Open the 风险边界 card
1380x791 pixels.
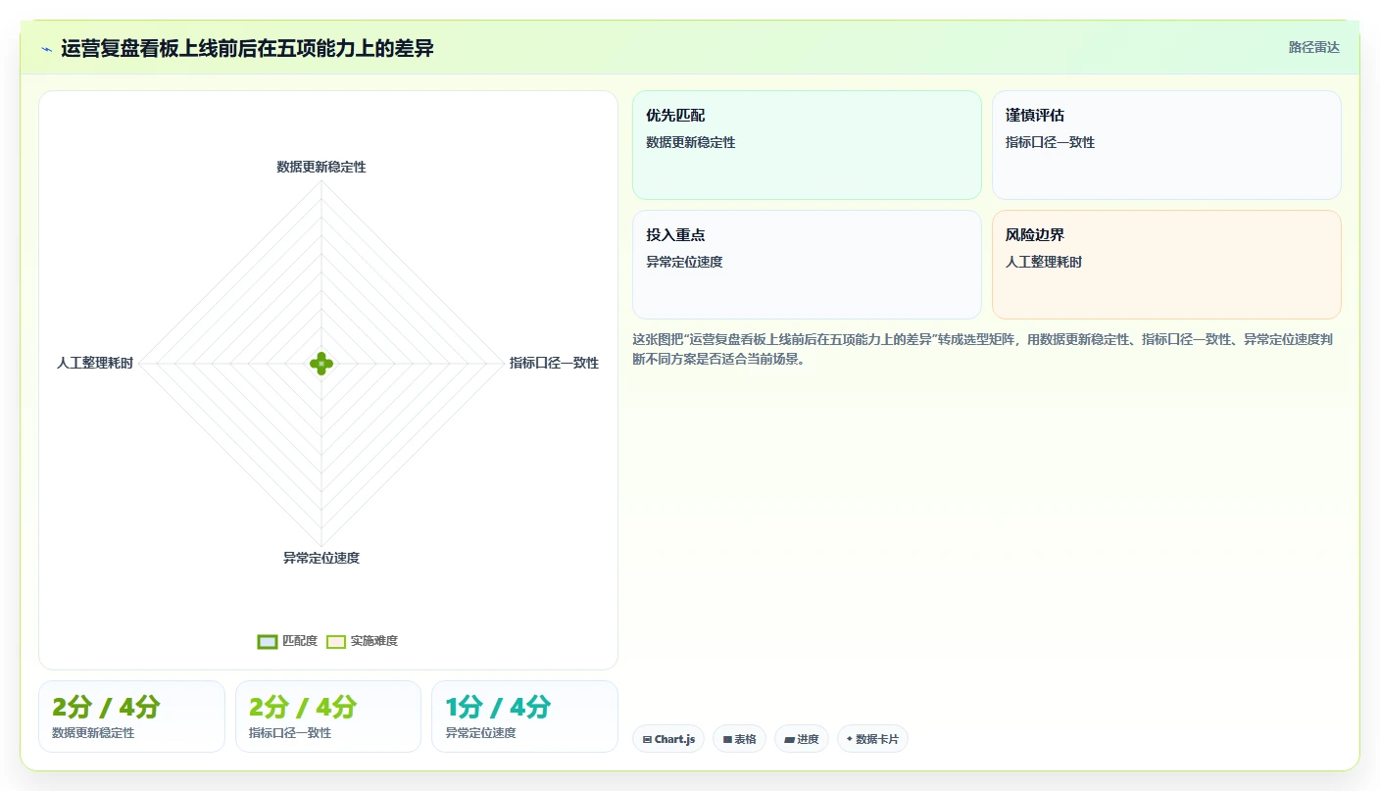point(1166,265)
